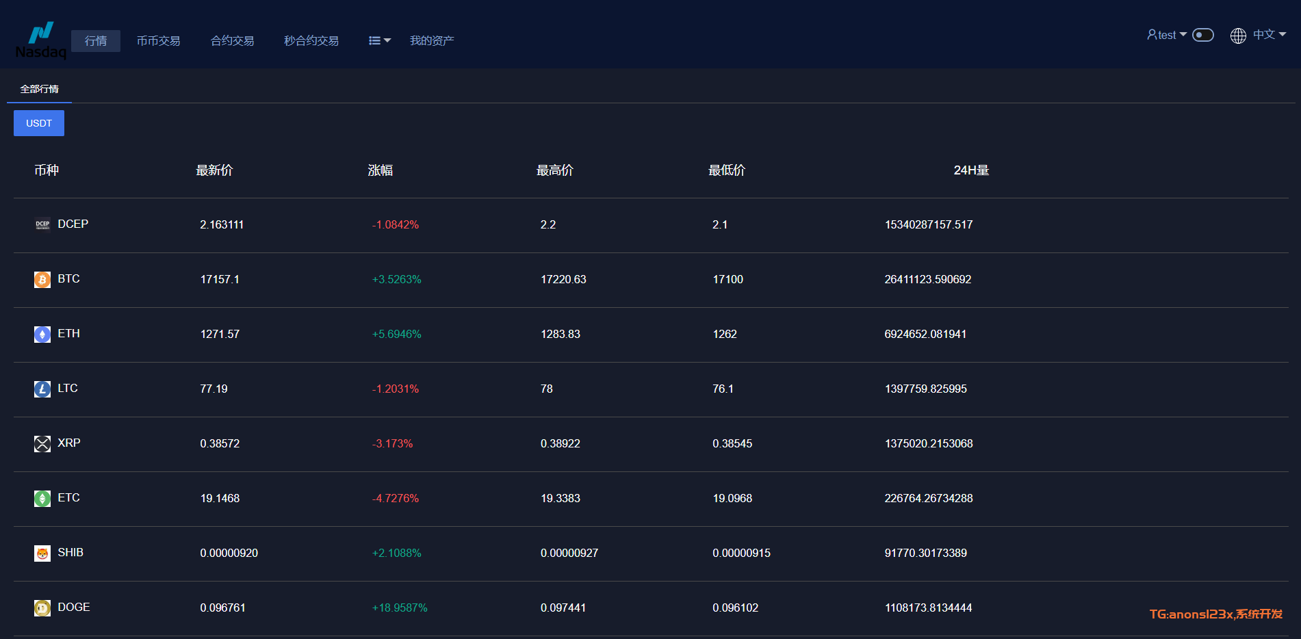Click ETH latest price 1271.57

(220, 334)
